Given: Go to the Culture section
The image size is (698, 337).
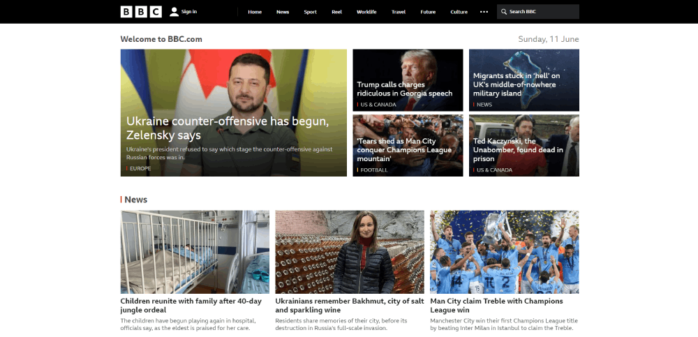Looking at the screenshot, I should pos(459,12).
